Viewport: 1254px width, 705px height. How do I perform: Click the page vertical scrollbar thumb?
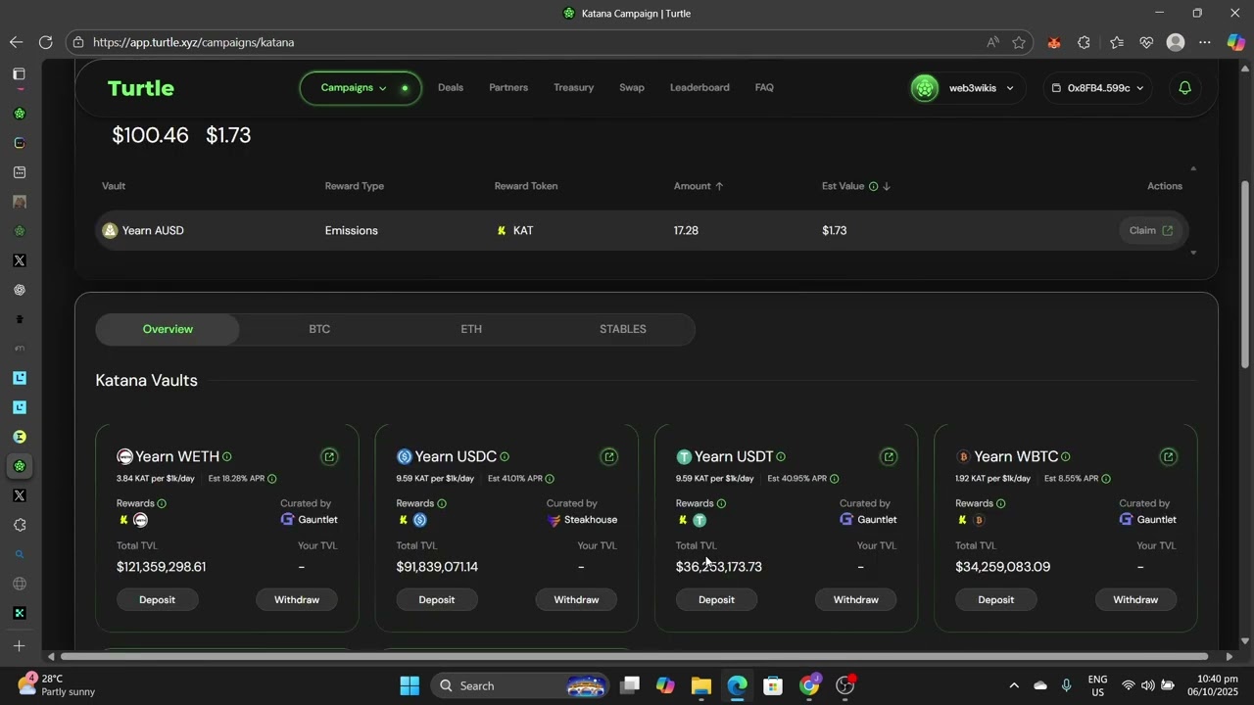pyautogui.click(x=1245, y=274)
